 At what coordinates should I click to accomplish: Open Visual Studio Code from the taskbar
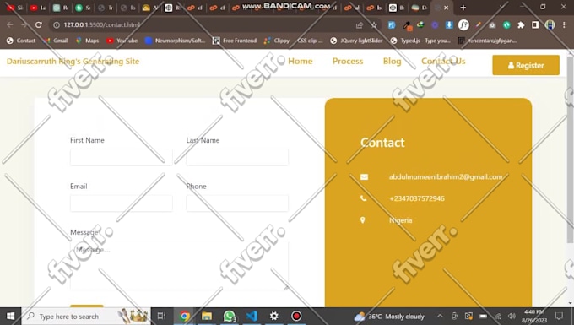pyautogui.click(x=252, y=316)
